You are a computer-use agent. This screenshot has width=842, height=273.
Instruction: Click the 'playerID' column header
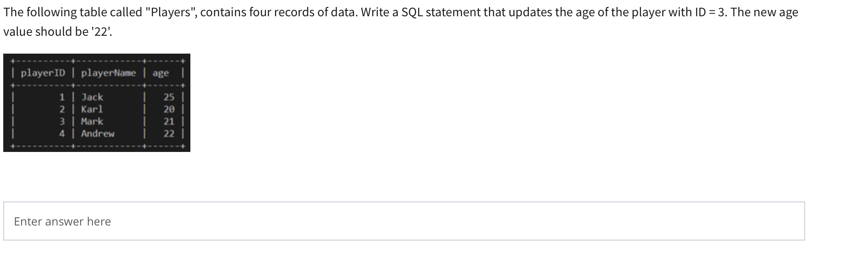(43, 73)
